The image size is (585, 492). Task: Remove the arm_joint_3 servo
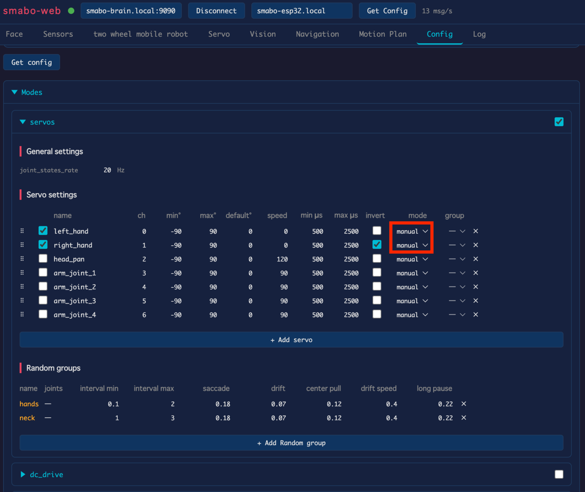(x=476, y=301)
